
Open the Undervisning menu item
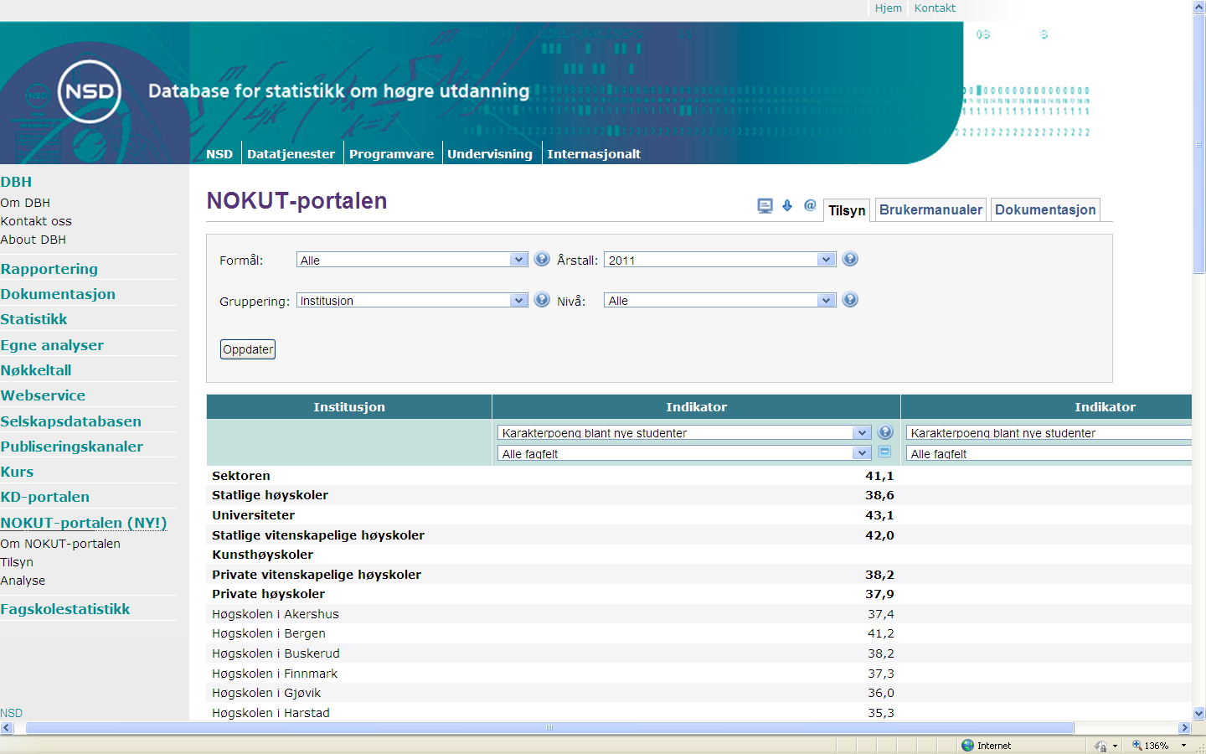[x=490, y=154]
